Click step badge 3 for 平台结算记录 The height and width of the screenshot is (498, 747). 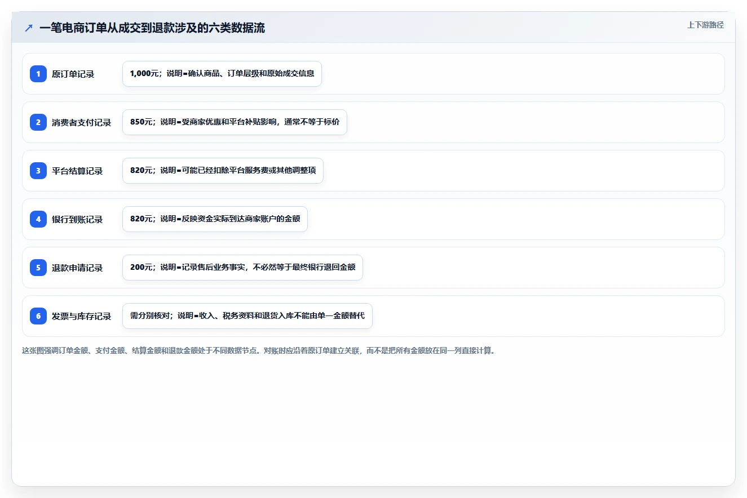38,171
